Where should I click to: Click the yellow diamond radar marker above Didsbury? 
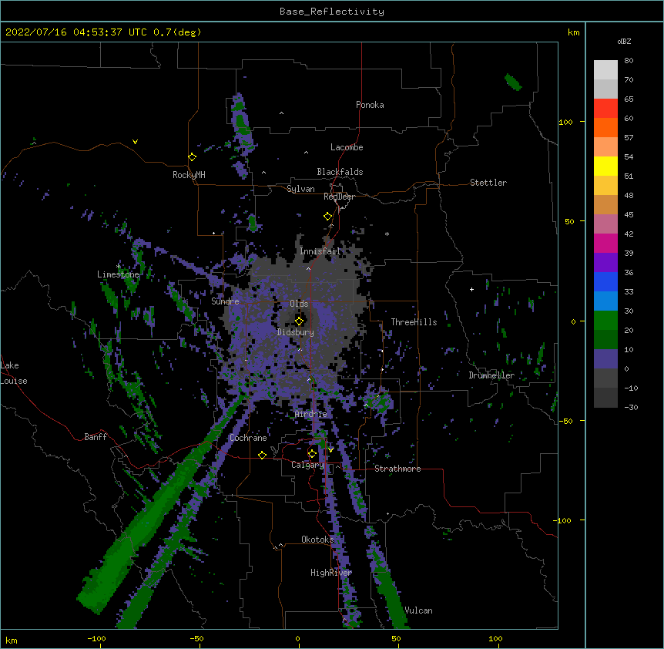pos(299,321)
